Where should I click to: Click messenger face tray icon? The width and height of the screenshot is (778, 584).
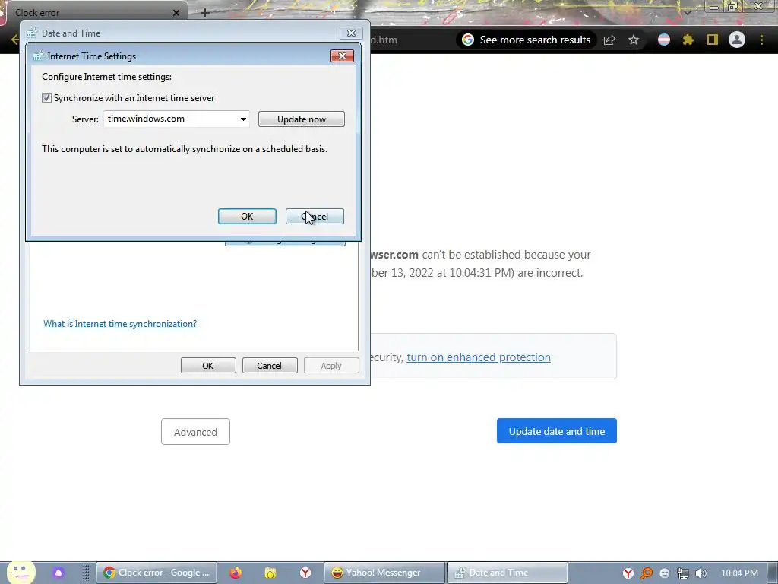click(665, 573)
